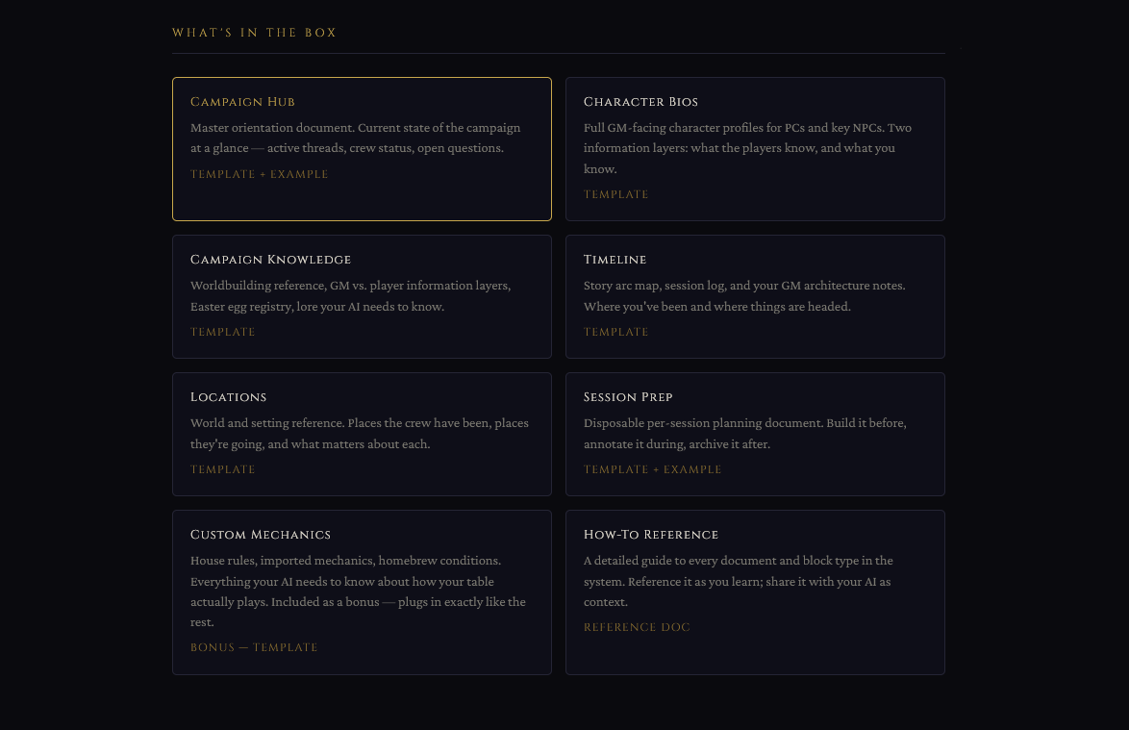The height and width of the screenshot is (730, 1129).
Task: Click the Campaign Hub description text
Action: click(x=355, y=138)
